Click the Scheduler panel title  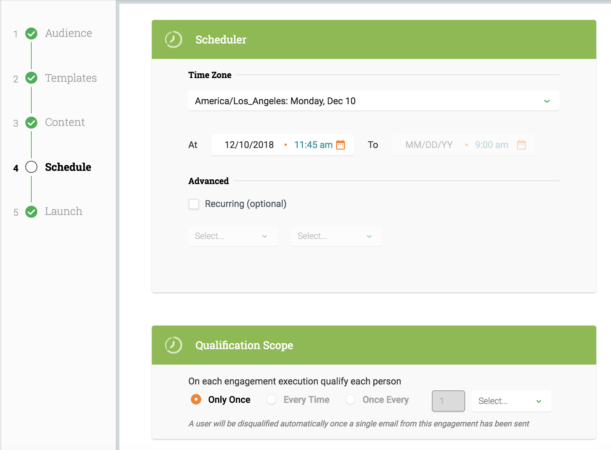[x=221, y=39]
